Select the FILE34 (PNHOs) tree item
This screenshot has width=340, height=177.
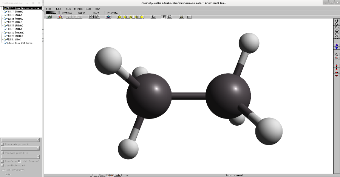click(15, 18)
